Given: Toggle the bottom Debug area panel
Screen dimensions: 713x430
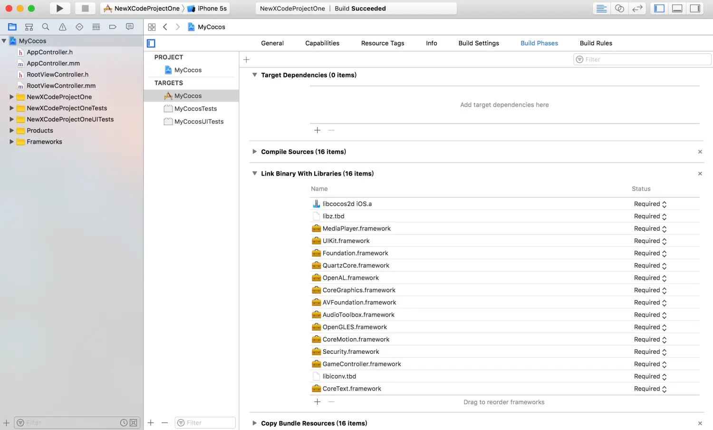Looking at the screenshot, I should [x=677, y=9].
